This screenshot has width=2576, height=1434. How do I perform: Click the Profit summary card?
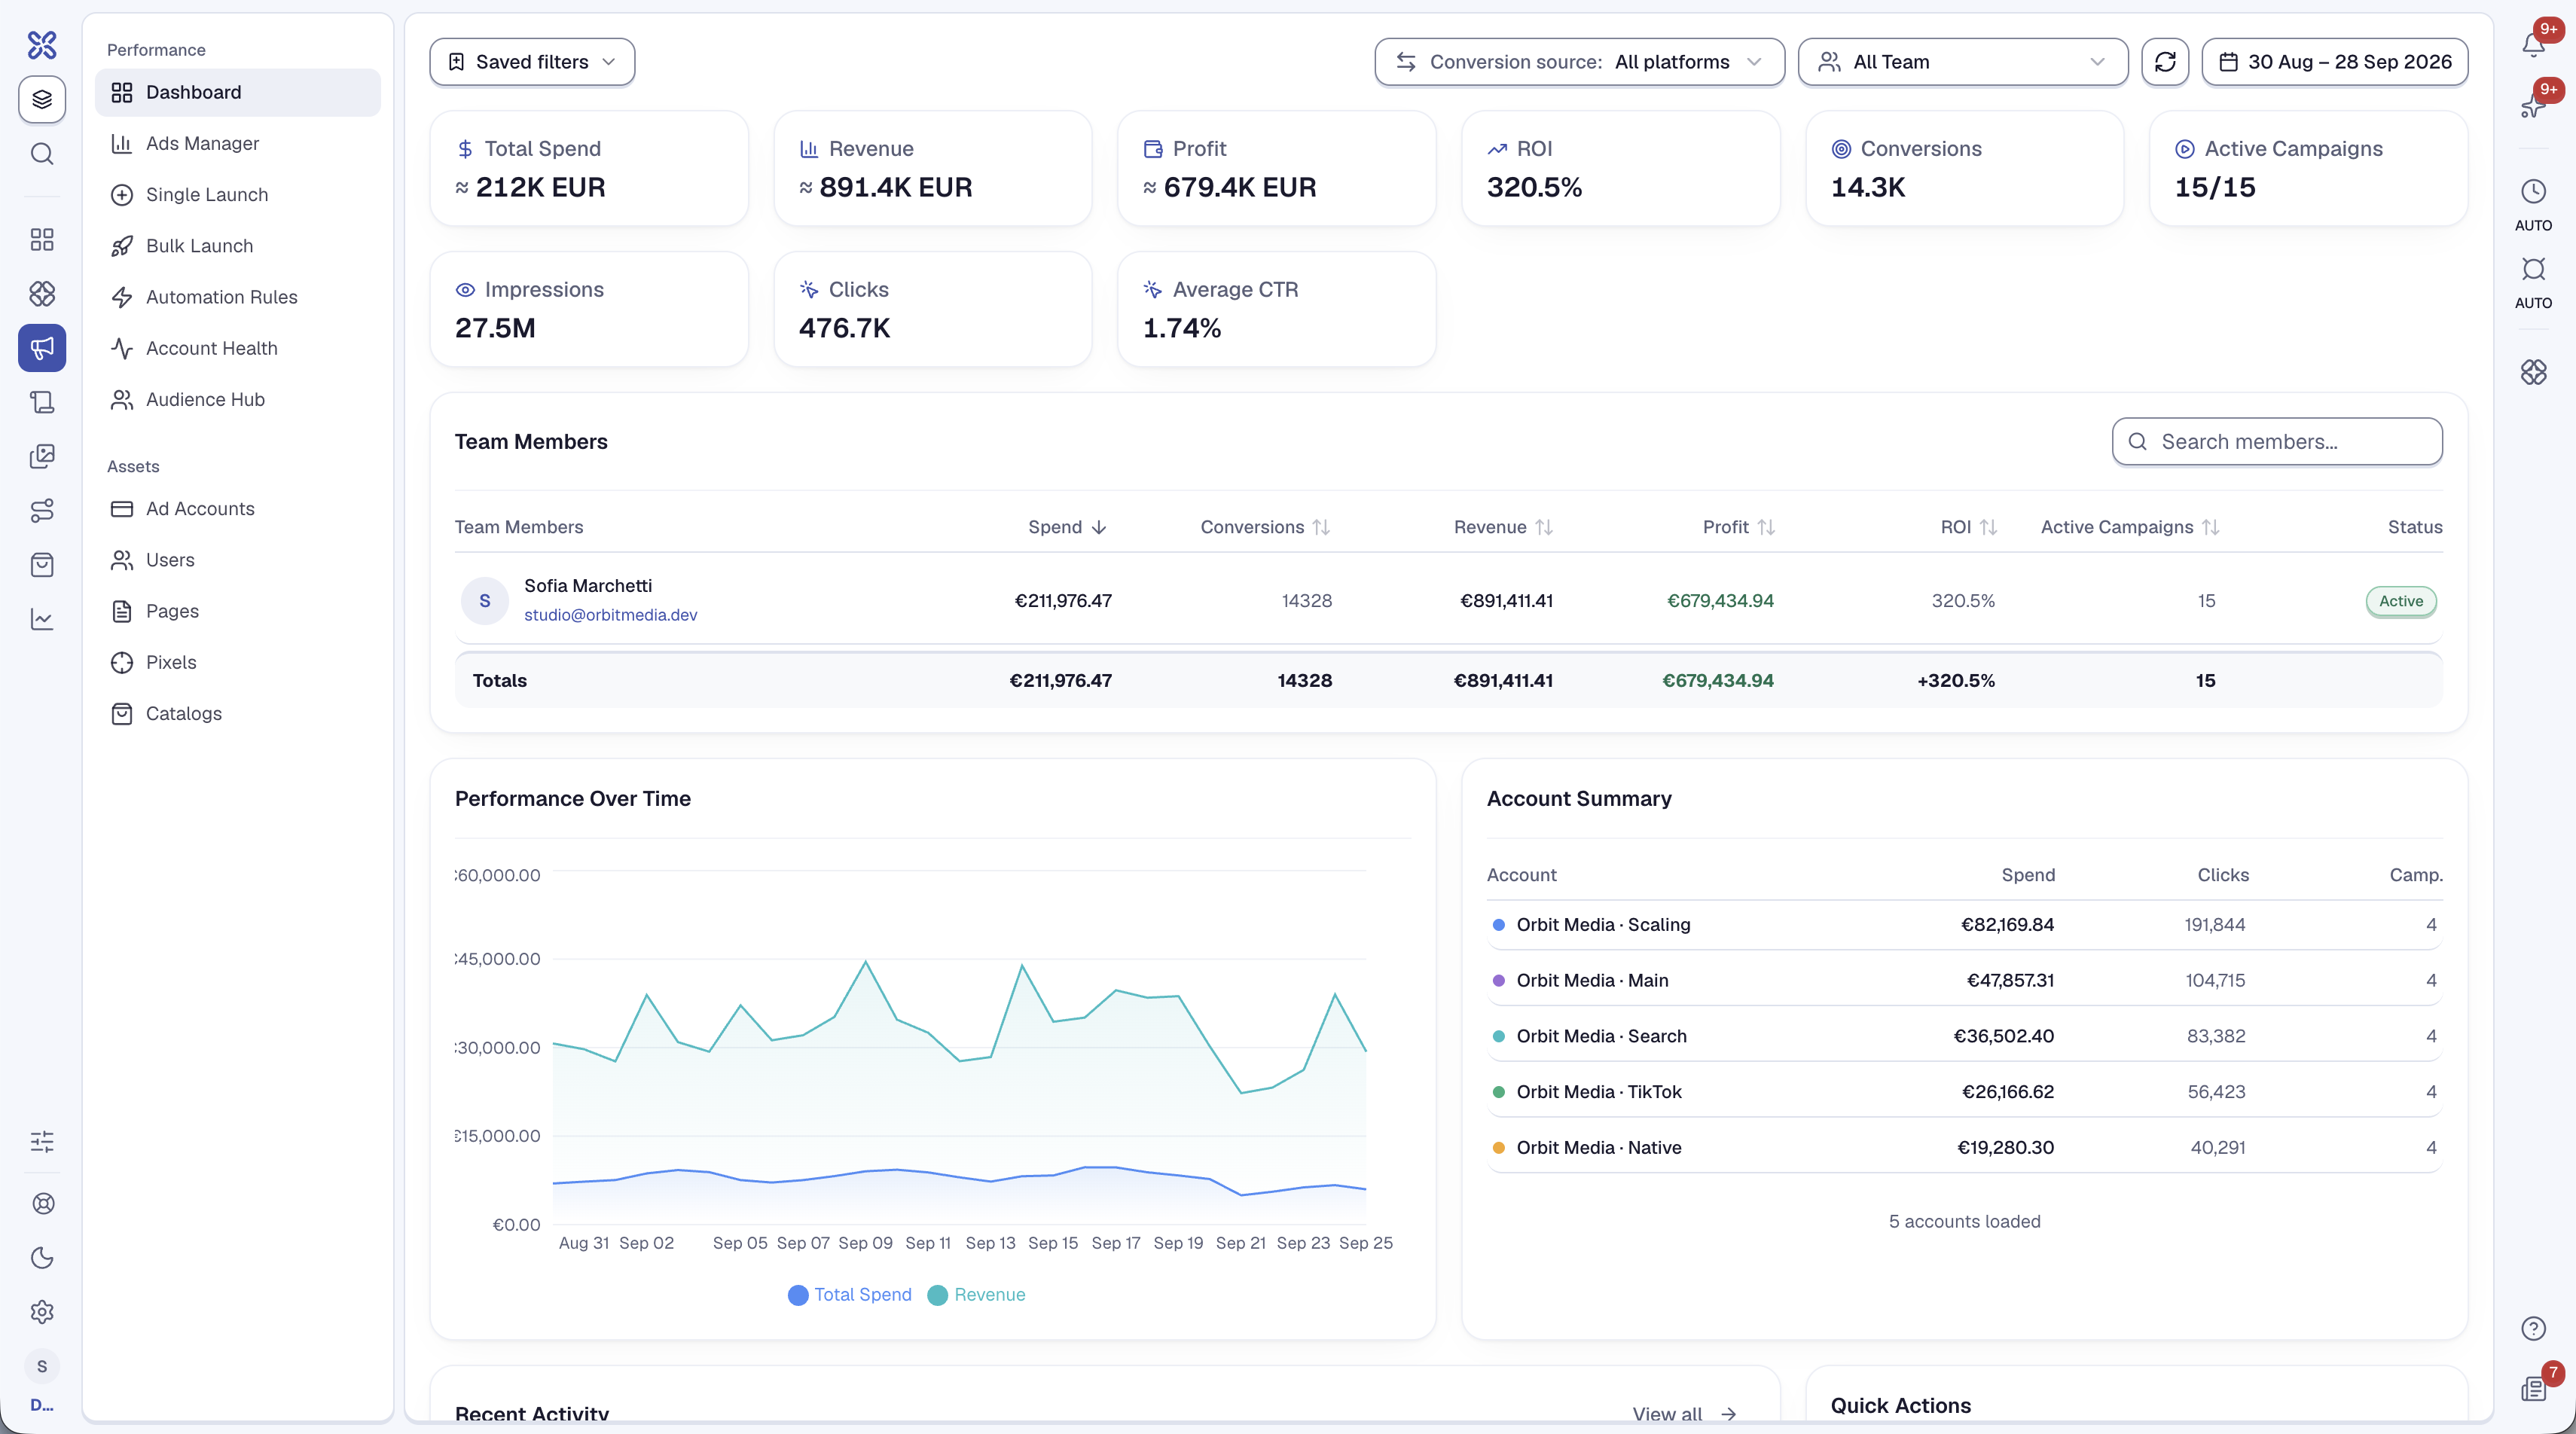[1276, 168]
